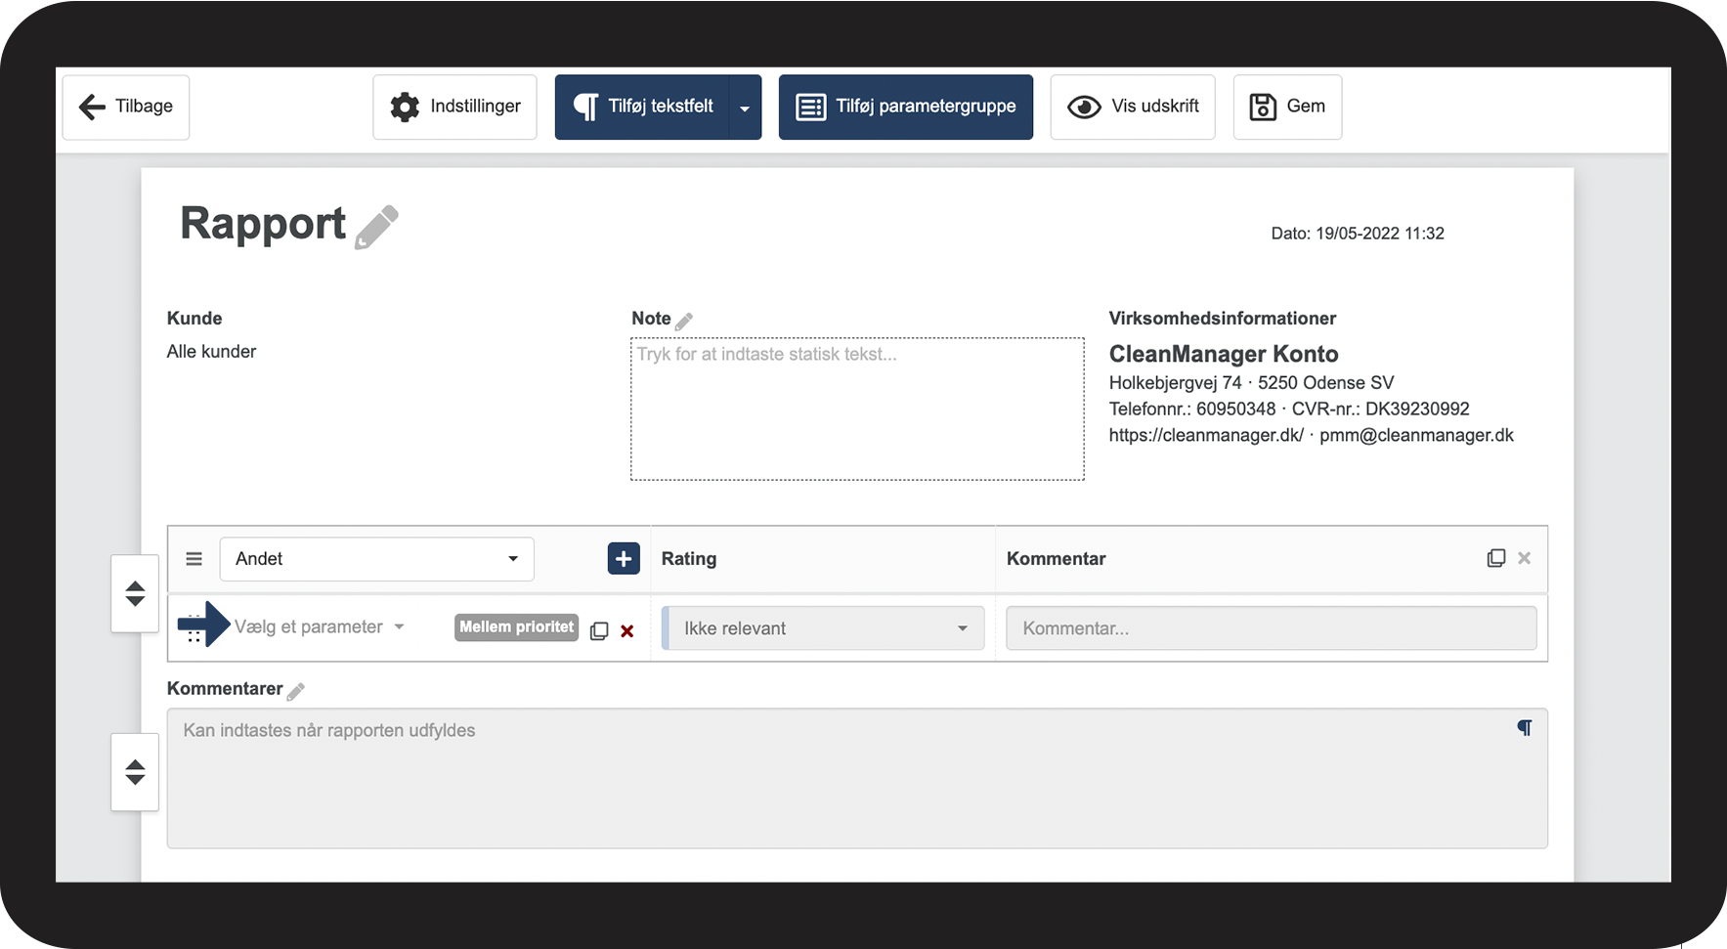1727x949 pixels.
Task: Click the https://cleanmanager.dk/ link
Action: [1206, 436]
